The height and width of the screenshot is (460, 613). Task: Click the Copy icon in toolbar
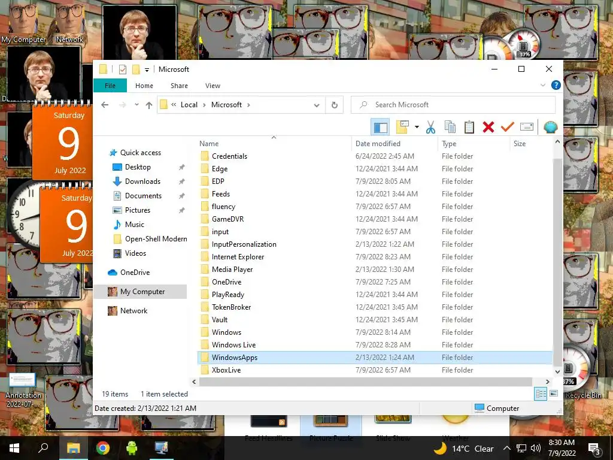coord(450,127)
